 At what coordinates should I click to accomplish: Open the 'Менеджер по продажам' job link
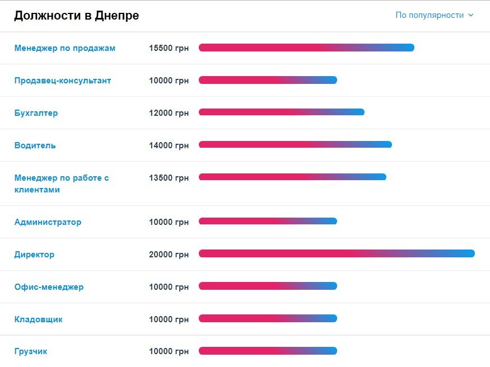[x=65, y=48]
